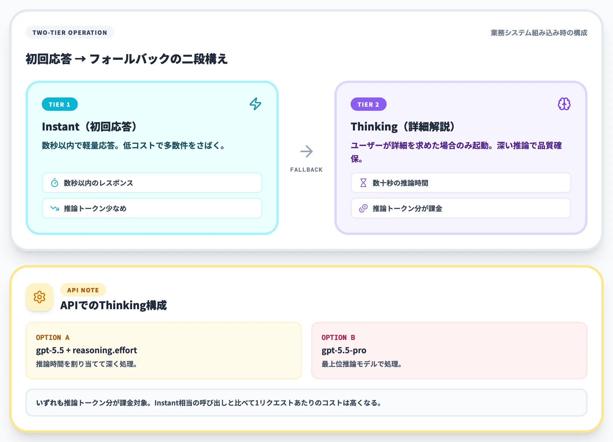
Task: Click the coins icon beside 推論トークン分が課金
Action: [x=363, y=208]
